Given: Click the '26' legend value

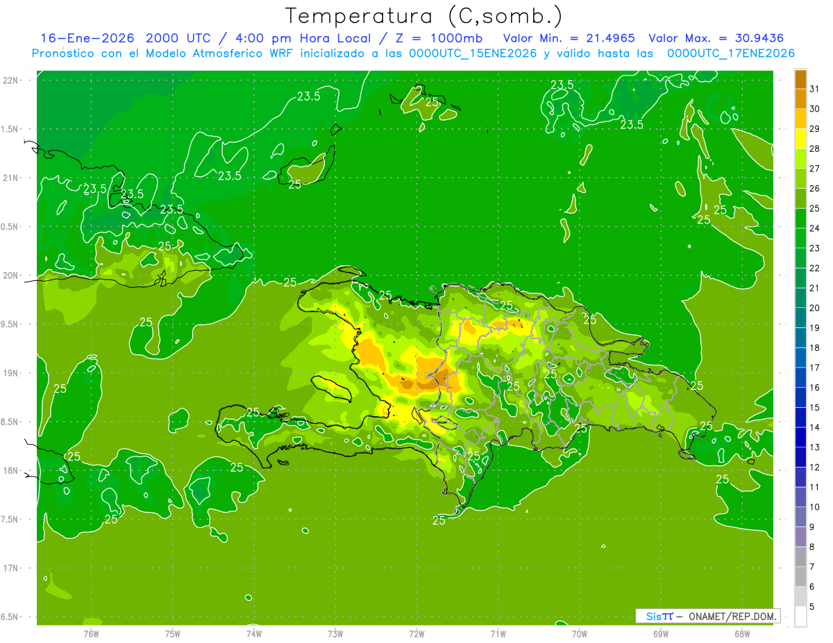Looking at the screenshot, I should [815, 189].
